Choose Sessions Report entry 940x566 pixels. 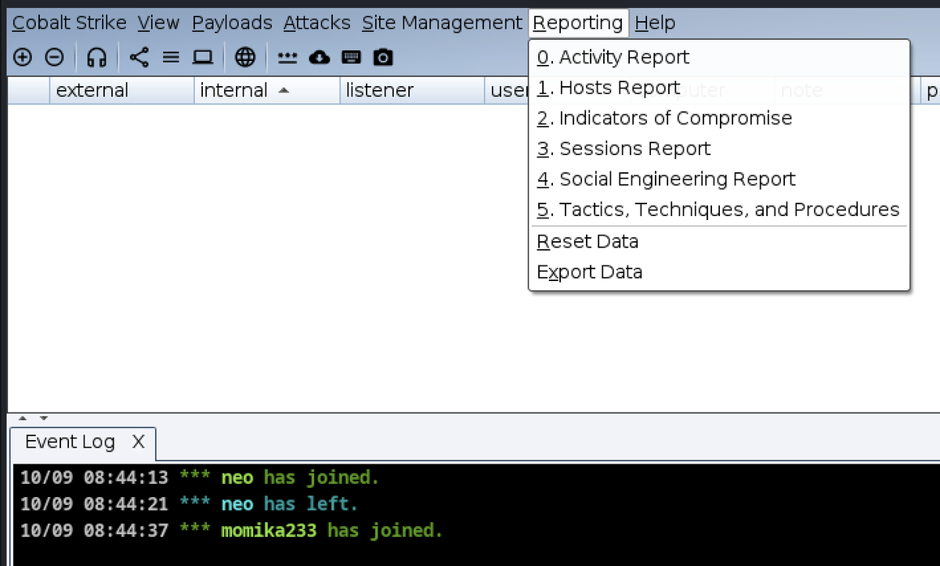point(719,149)
